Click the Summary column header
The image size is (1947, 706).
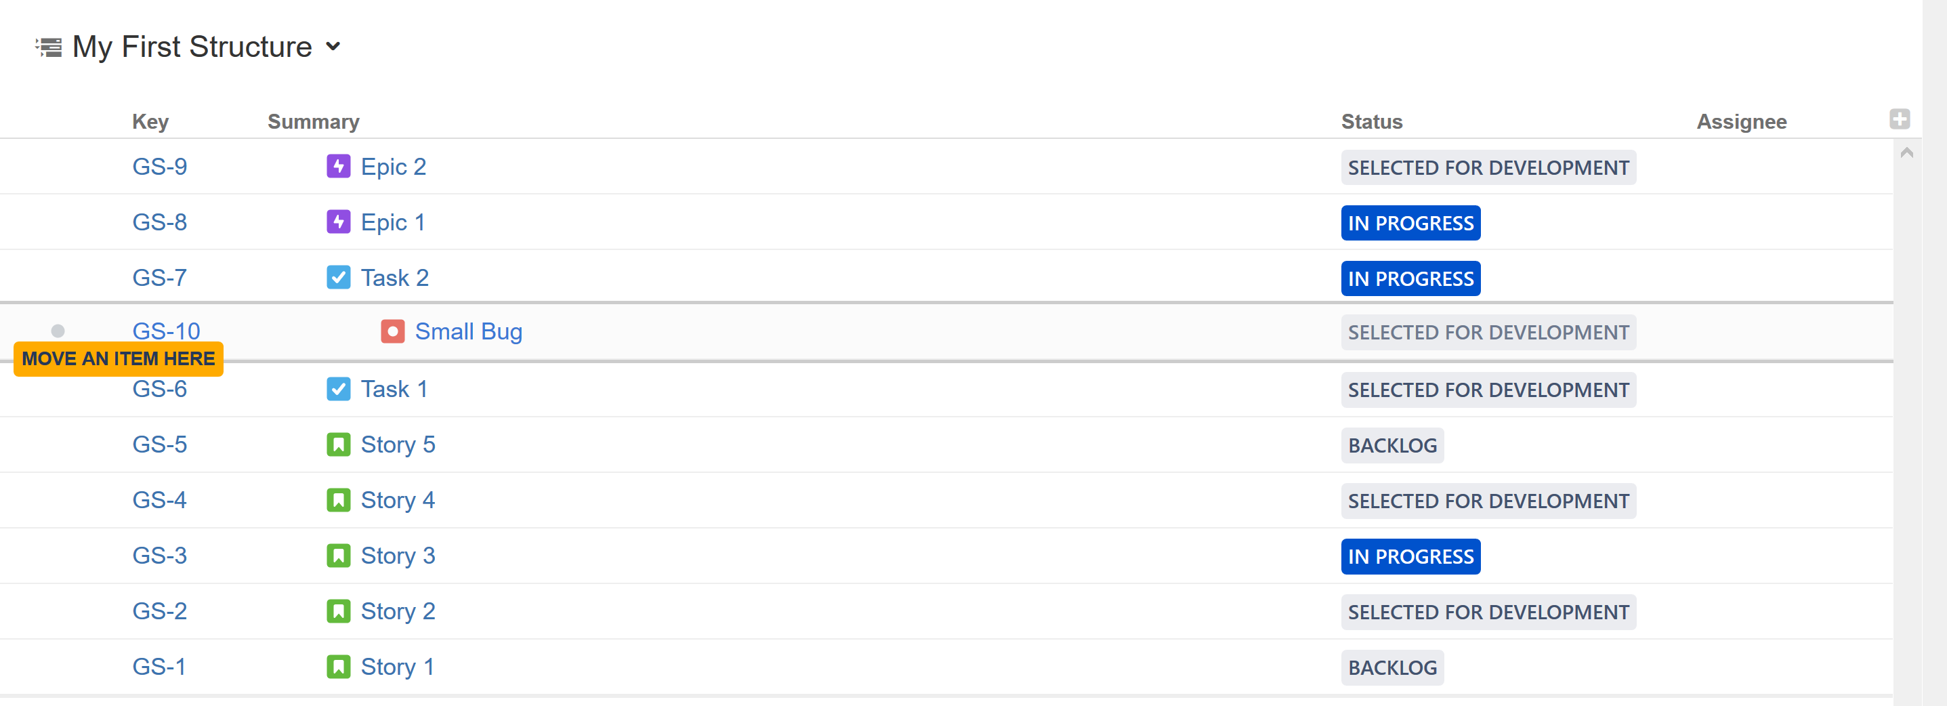point(313,122)
